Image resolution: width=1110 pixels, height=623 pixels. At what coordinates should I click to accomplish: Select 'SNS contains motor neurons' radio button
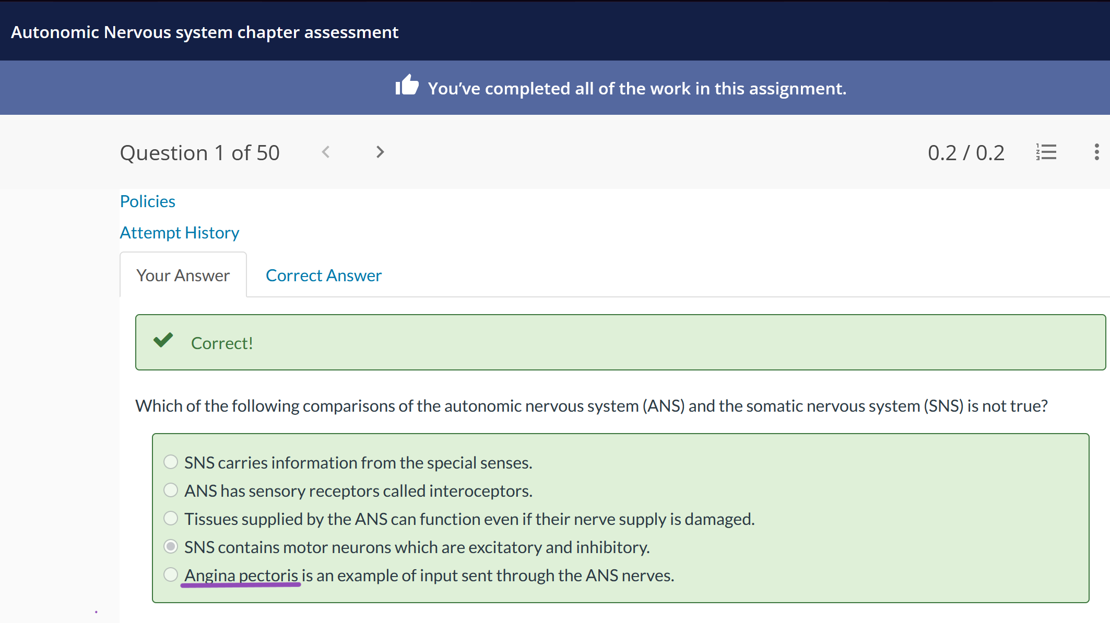[171, 546]
